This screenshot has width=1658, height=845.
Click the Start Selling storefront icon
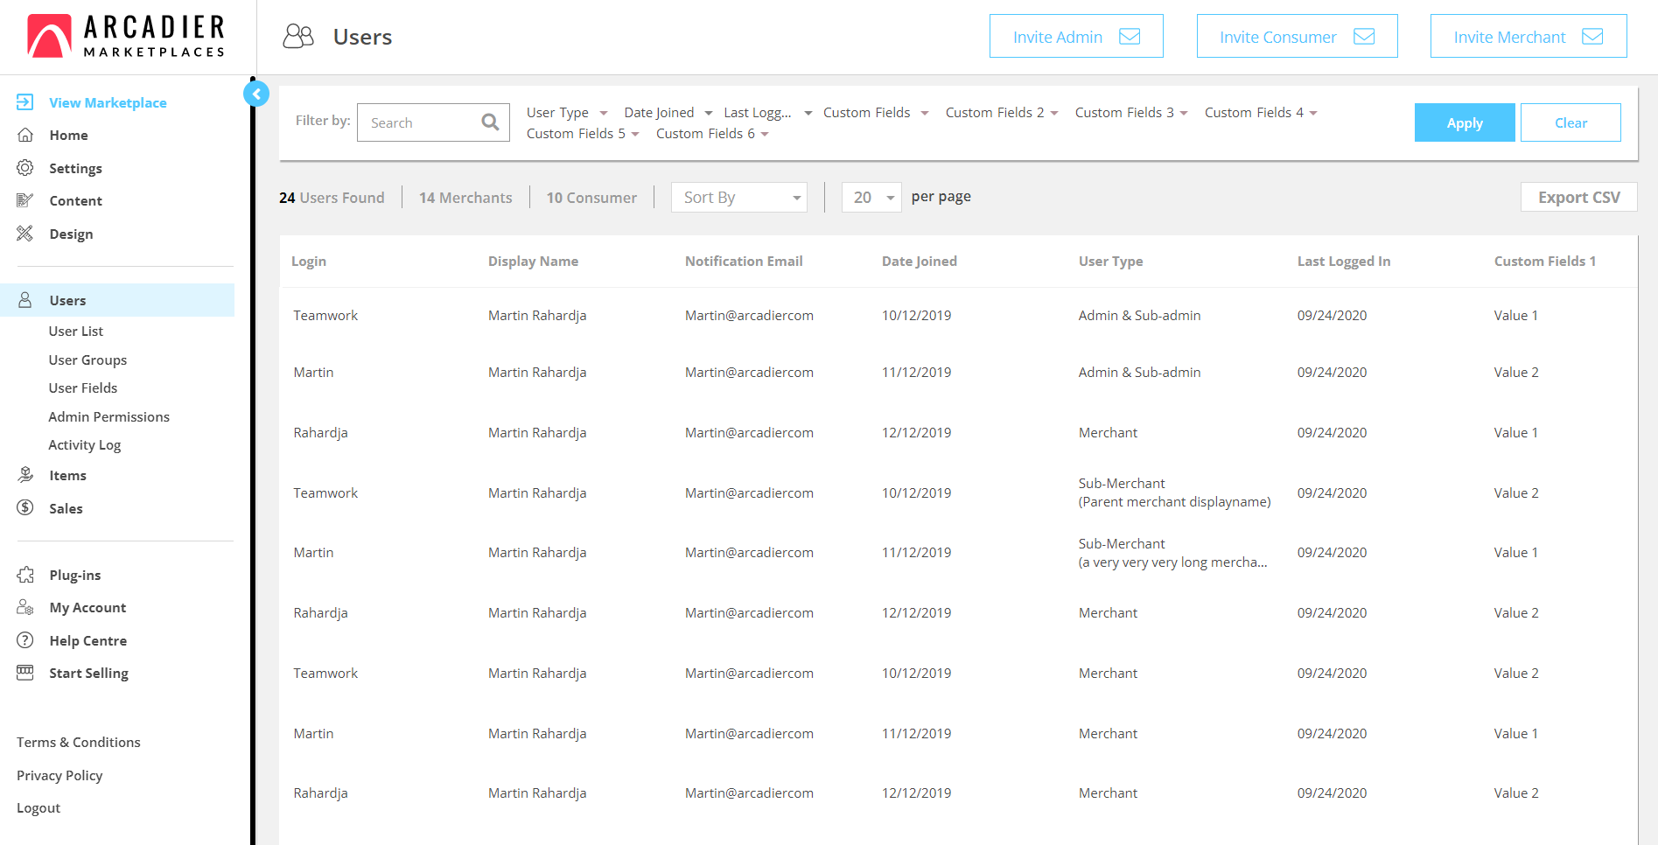coord(25,673)
